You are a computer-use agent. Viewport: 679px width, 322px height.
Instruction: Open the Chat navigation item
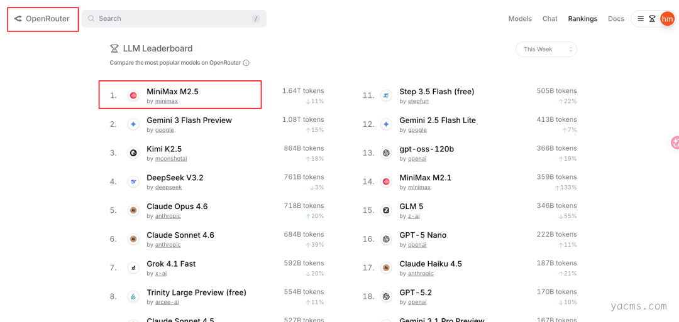pyautogui.click(x=550, y=19)
